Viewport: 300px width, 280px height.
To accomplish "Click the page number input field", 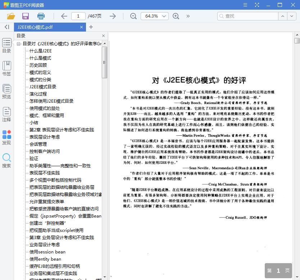I will (78, 16).
